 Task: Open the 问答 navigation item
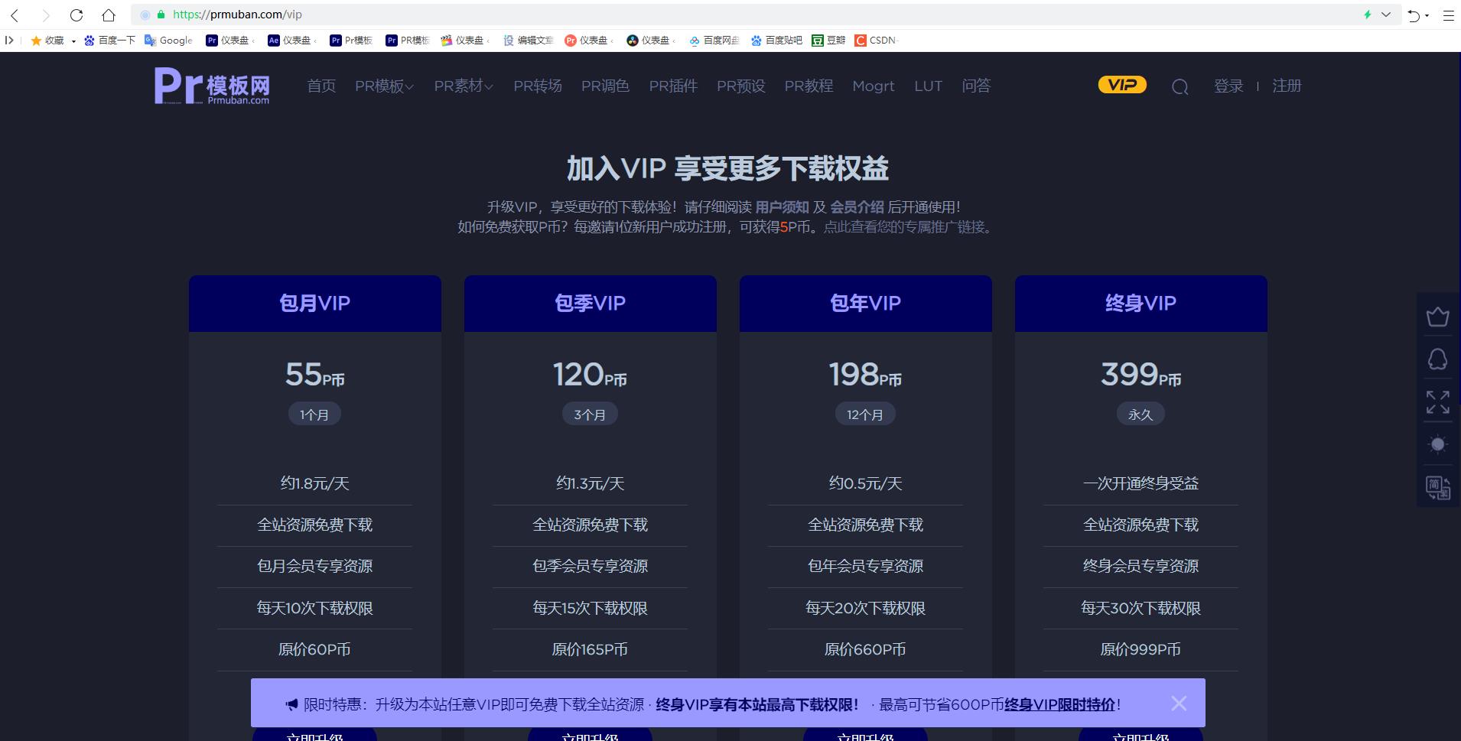tap(975, 86)
